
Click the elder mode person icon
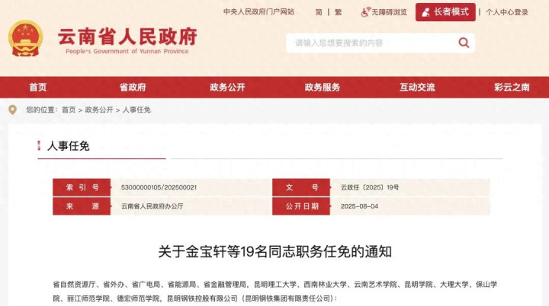click(x=425, y=13)
